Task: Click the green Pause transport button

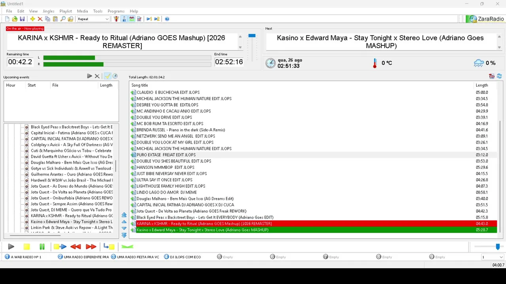Action: [42, 247]
